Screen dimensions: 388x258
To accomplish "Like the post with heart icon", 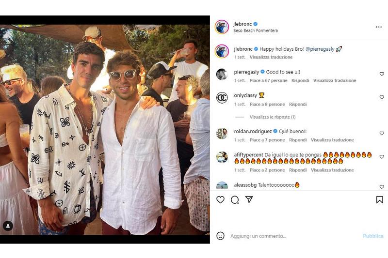I will point(221,199).
